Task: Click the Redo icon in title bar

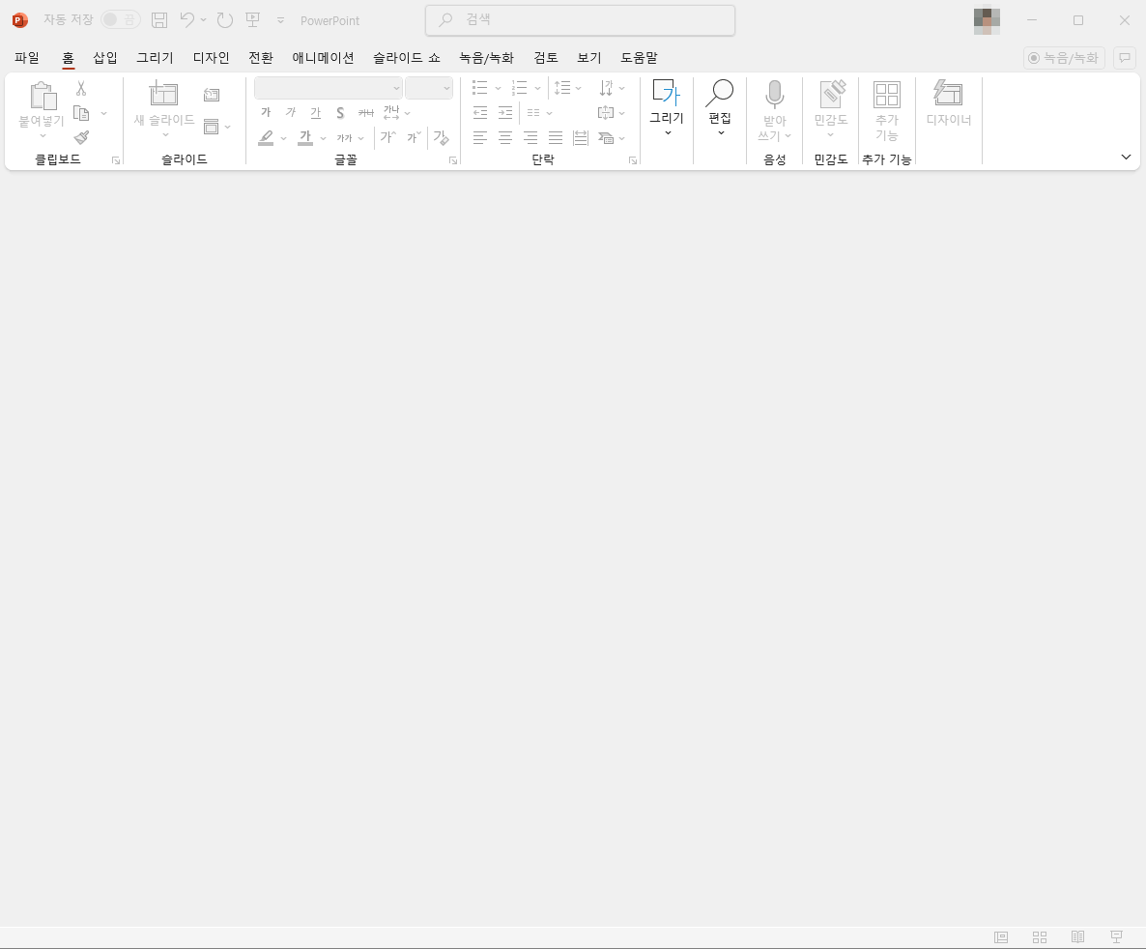Action: [225, 20]
